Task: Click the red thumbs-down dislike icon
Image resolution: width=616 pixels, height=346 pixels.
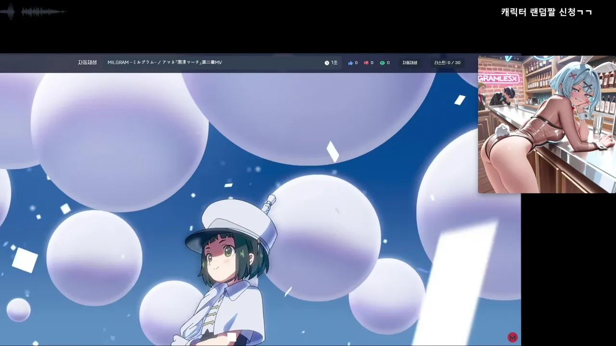Action: (x=366, y=63)
